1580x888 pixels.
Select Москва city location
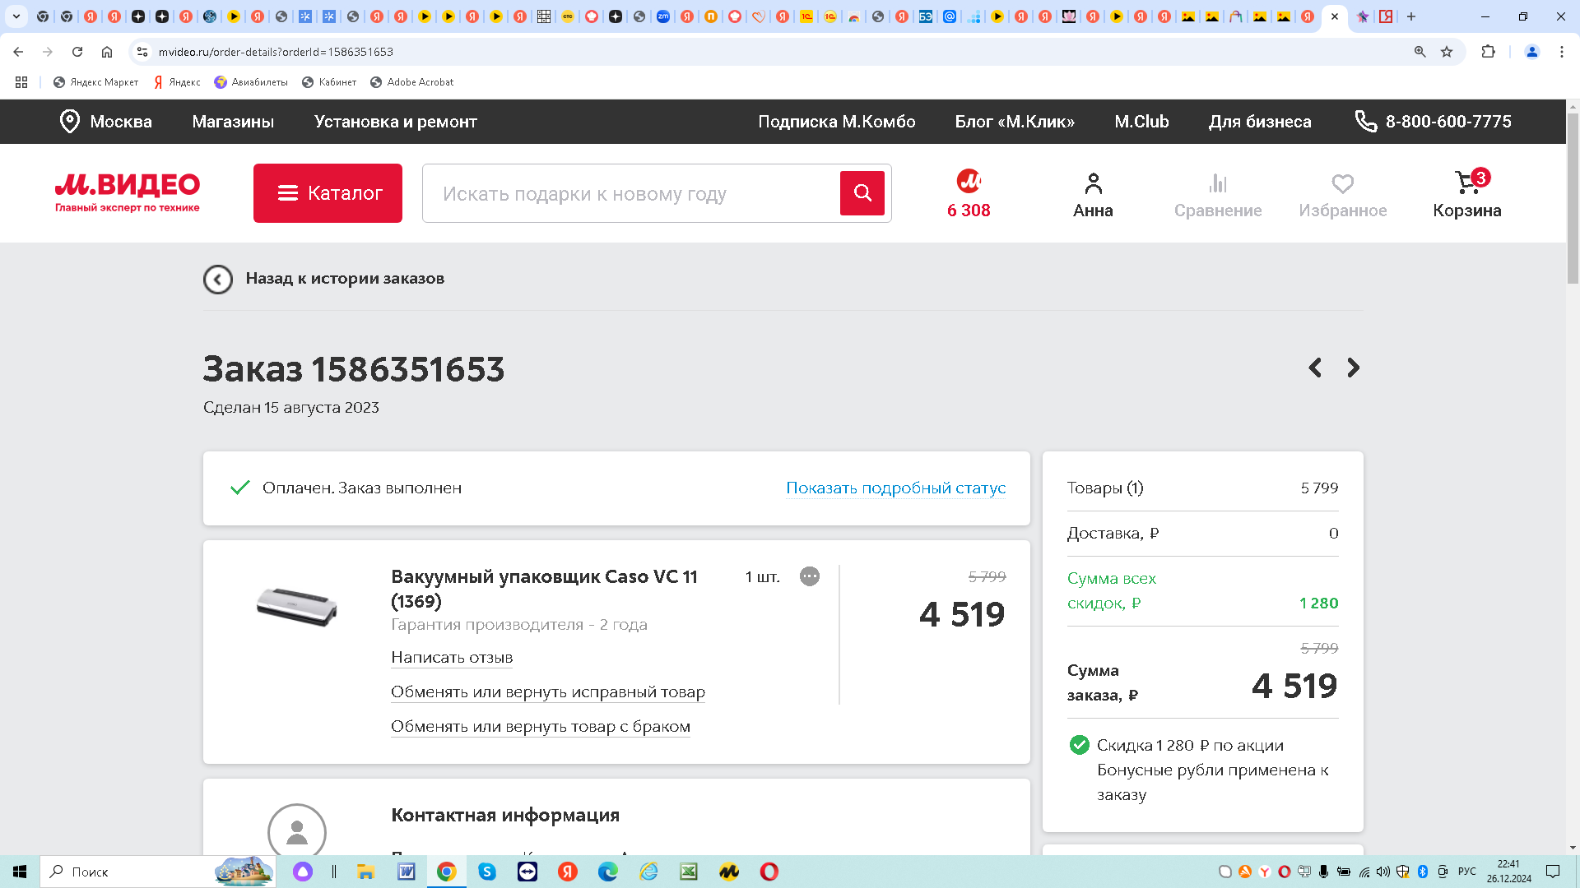point(105,122)
